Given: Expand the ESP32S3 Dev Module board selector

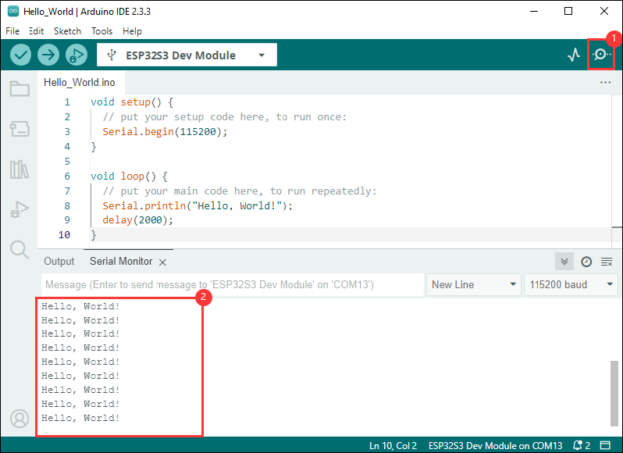Looking at the screenshot, I should [x=187, y=55].
